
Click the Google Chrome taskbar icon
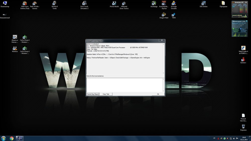[12, 138]
